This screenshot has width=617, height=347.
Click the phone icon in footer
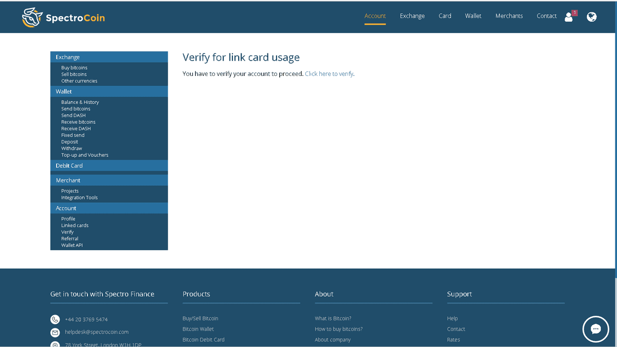55,319
